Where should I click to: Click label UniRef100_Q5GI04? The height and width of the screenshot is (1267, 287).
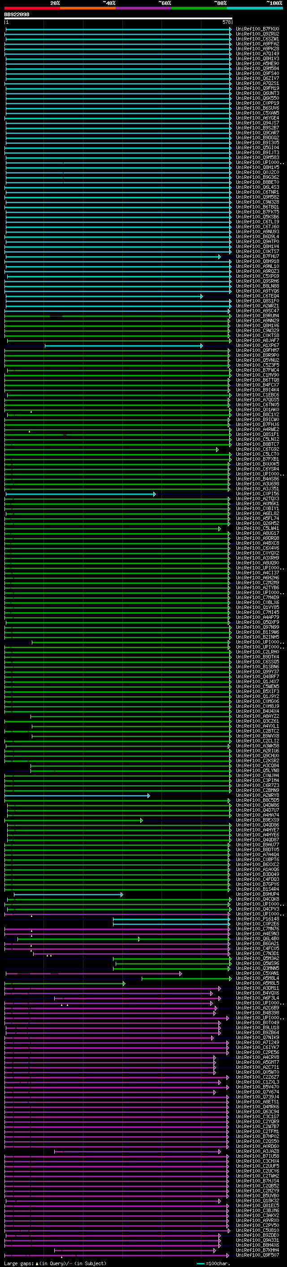tap(257, 147)
